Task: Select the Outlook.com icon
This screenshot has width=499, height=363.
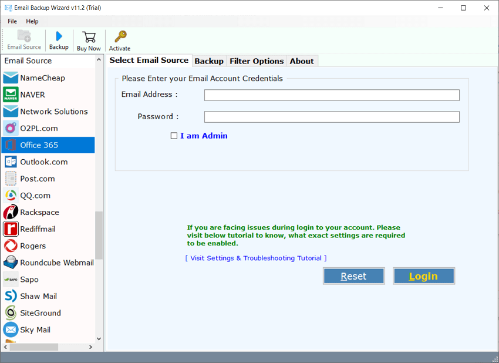Action: click(x=11, y=162)
